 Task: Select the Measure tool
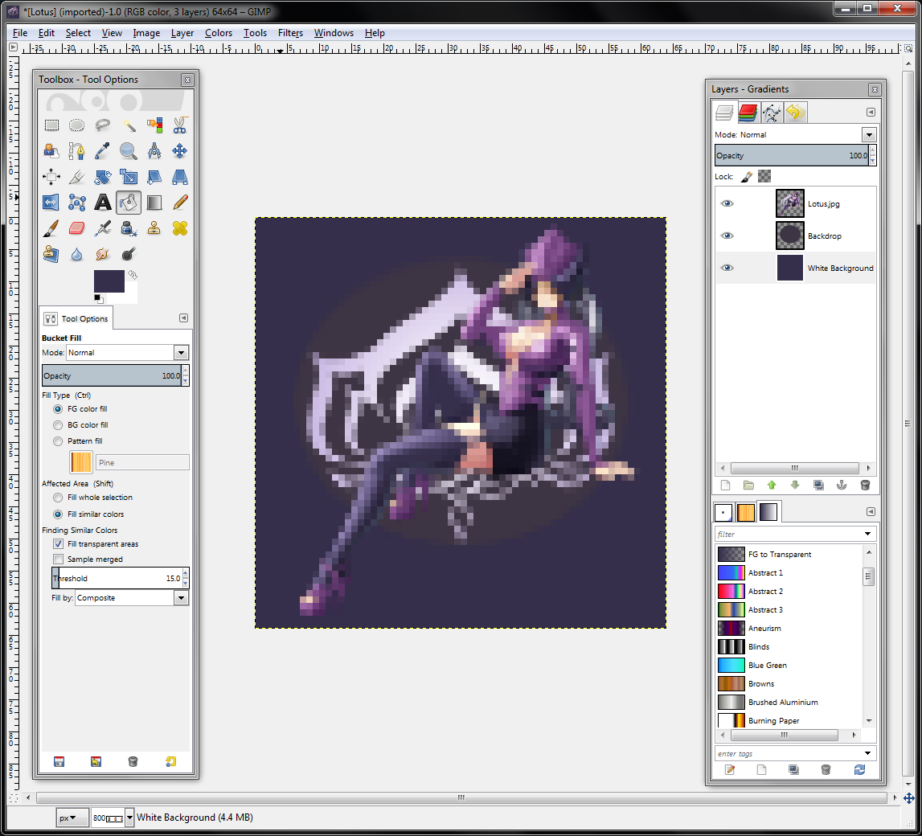click(154, 151)
